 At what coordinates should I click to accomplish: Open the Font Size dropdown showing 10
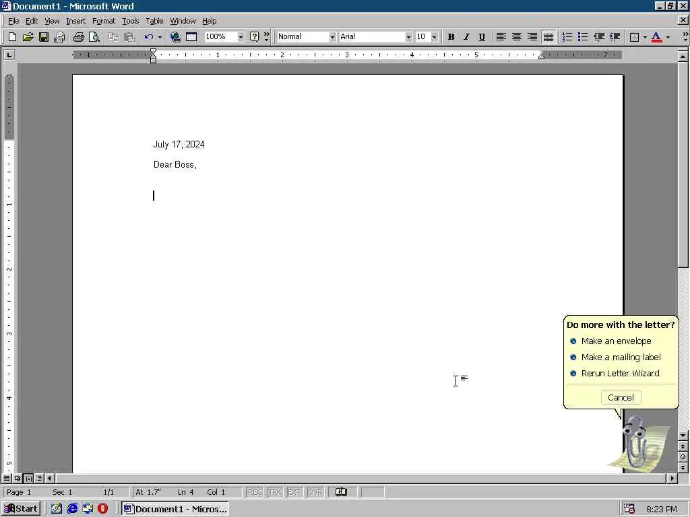[x=435, y=37]
